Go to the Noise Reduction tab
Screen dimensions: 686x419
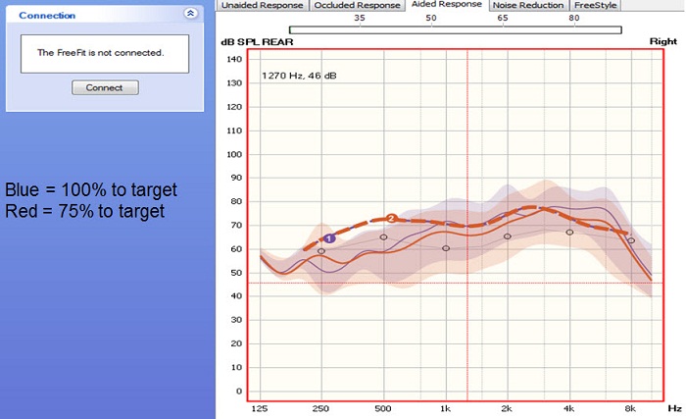[528, 6]
